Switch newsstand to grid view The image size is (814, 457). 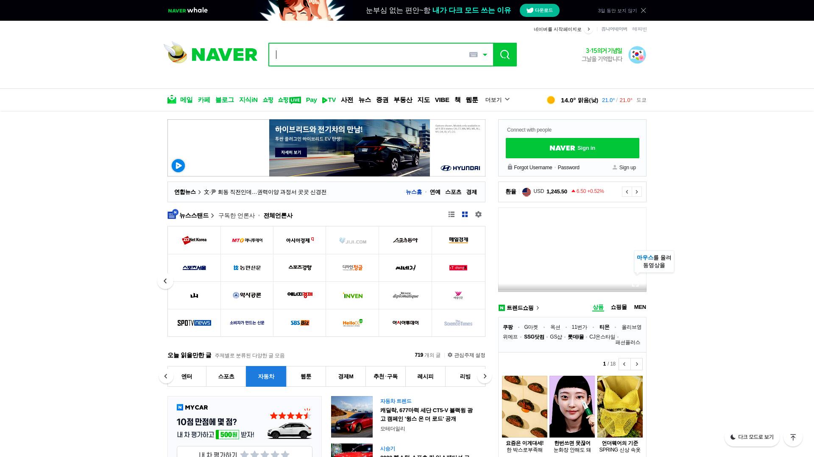click(x=465, y=215)
